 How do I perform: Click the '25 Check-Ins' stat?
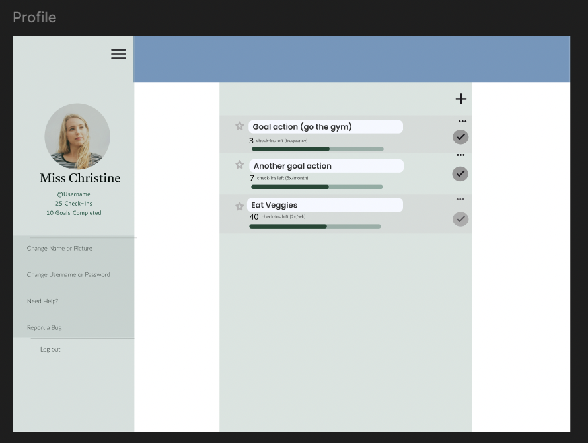[x=73, y=204]
